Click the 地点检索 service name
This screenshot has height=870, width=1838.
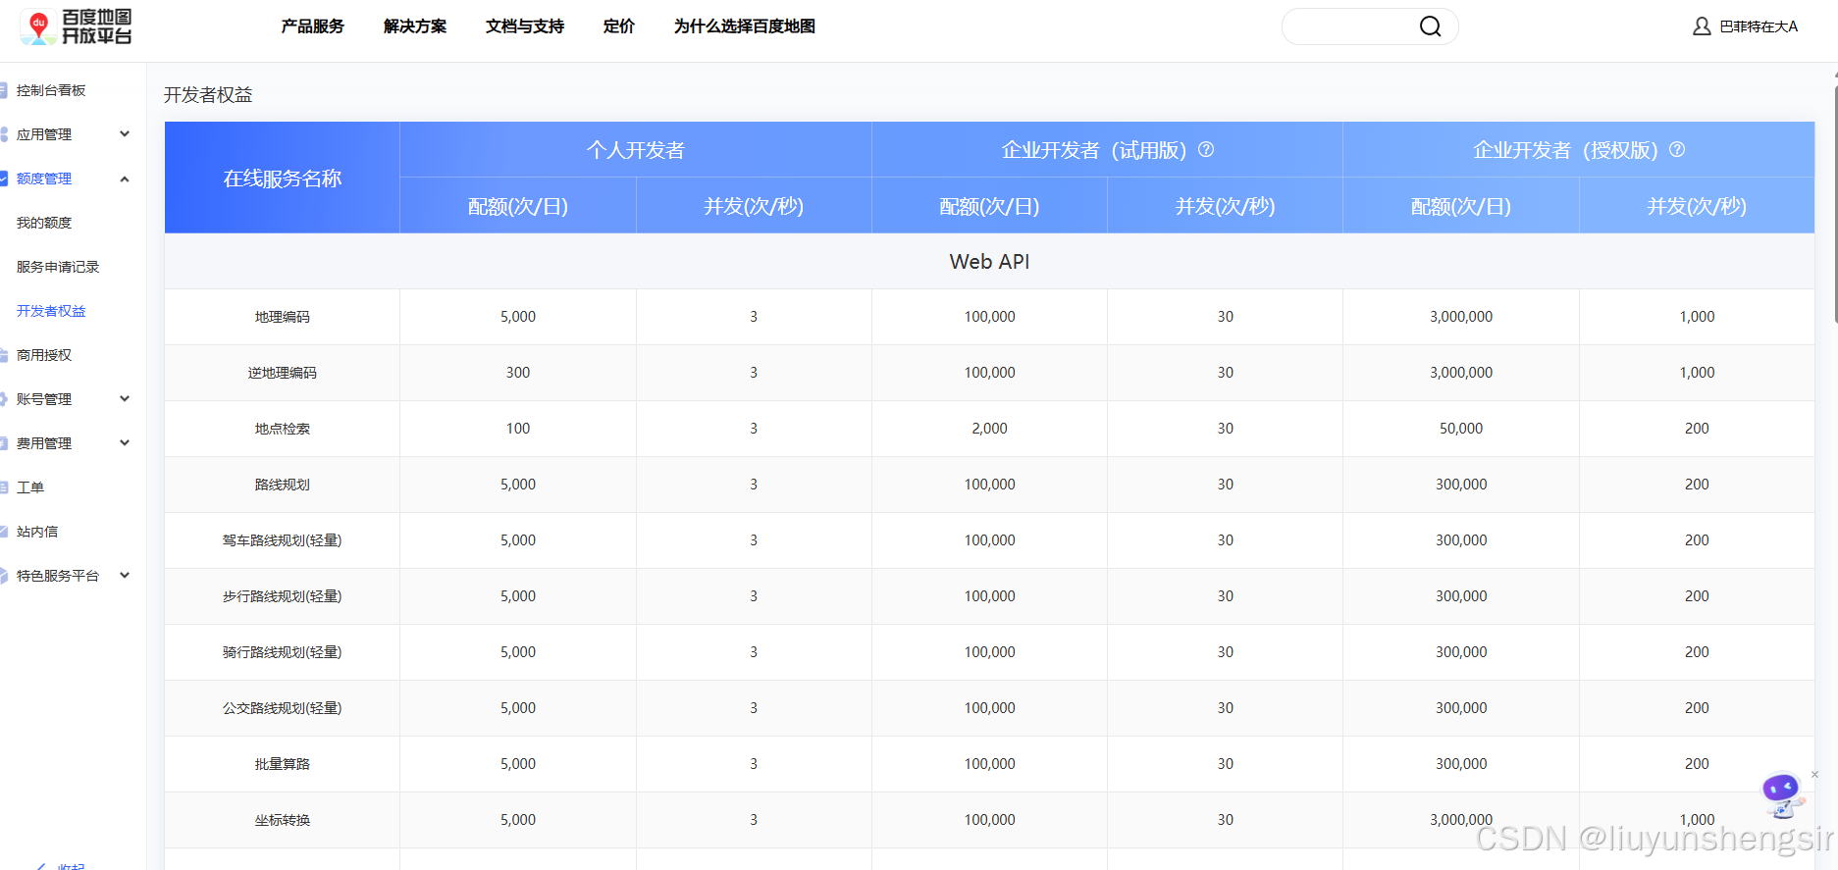coord(283,429)
